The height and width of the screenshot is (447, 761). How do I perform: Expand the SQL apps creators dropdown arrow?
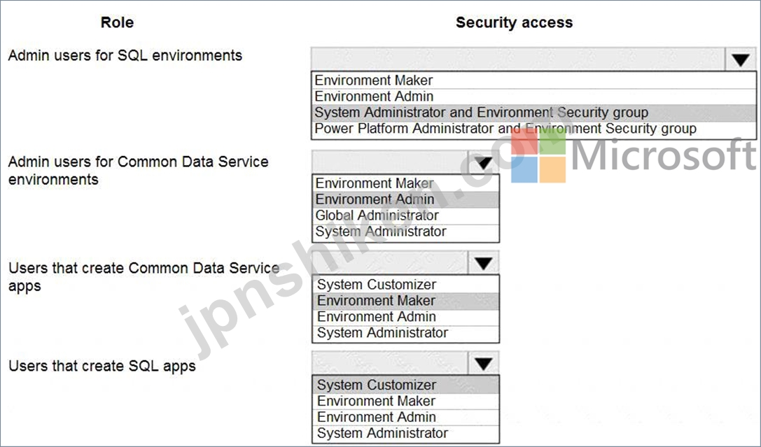[483, 364]
